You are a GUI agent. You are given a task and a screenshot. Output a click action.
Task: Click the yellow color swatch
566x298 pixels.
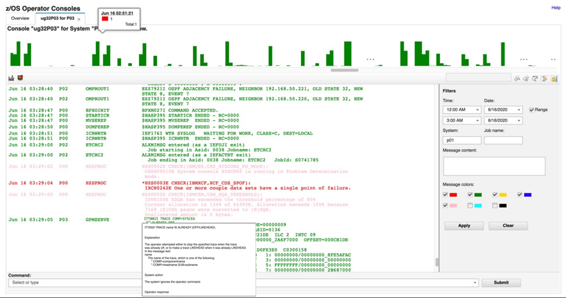[503, 195]
